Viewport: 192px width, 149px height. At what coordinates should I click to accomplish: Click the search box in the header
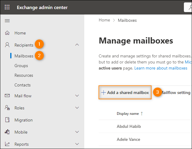(x=188, y=7)
